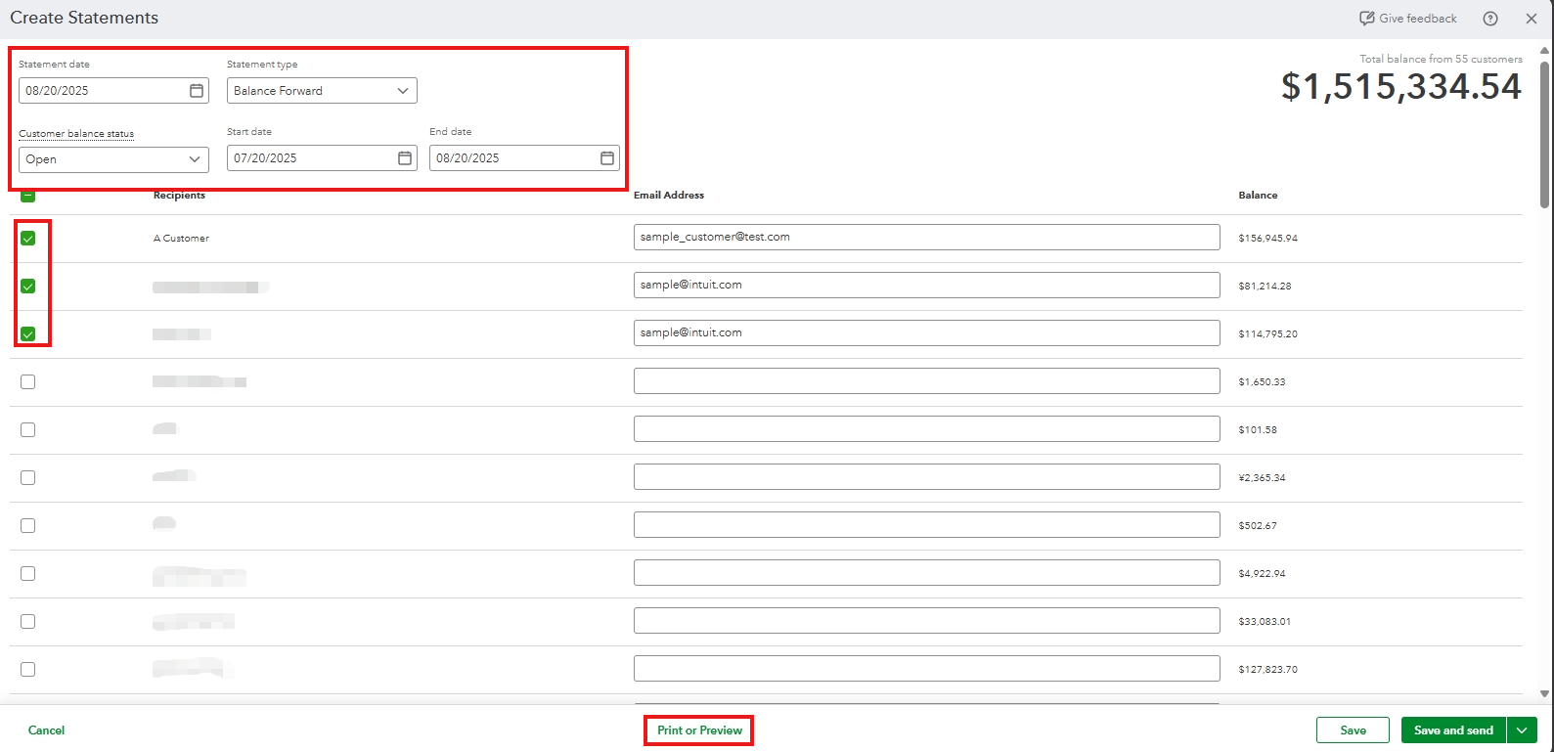The height and width of the screenshot is (752, 1554).
Task: Click the empty email field for $1,650.33
Action: coord(926,380)
